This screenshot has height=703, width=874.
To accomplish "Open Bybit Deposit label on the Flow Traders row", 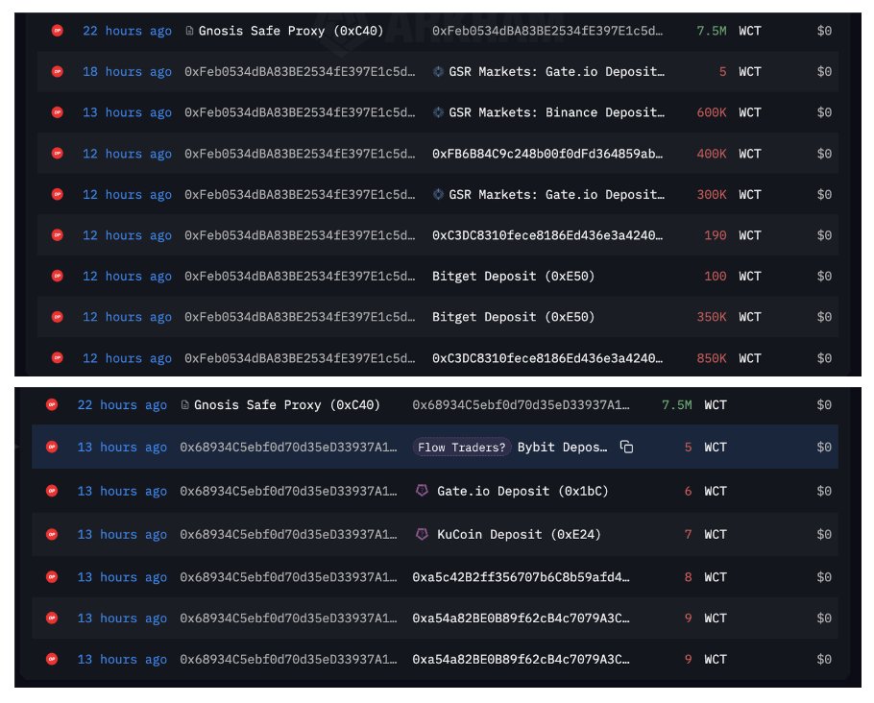I will [x=562, y=448].
